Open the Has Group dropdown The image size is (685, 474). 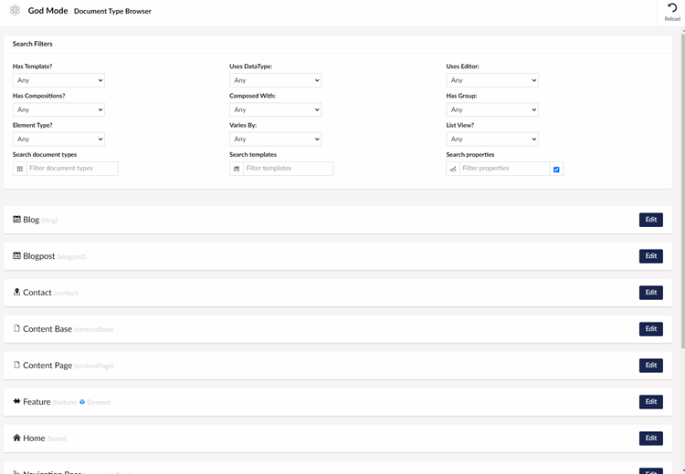[492, 109]
